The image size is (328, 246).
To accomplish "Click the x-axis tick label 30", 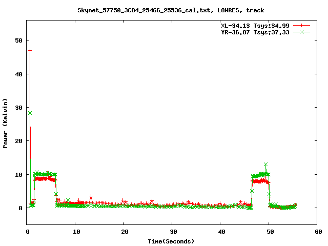I will tap(173, 232).
